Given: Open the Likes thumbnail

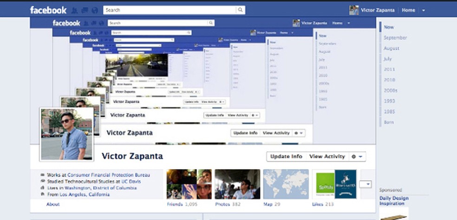Looking at the screenshot, I should [334, 184].
